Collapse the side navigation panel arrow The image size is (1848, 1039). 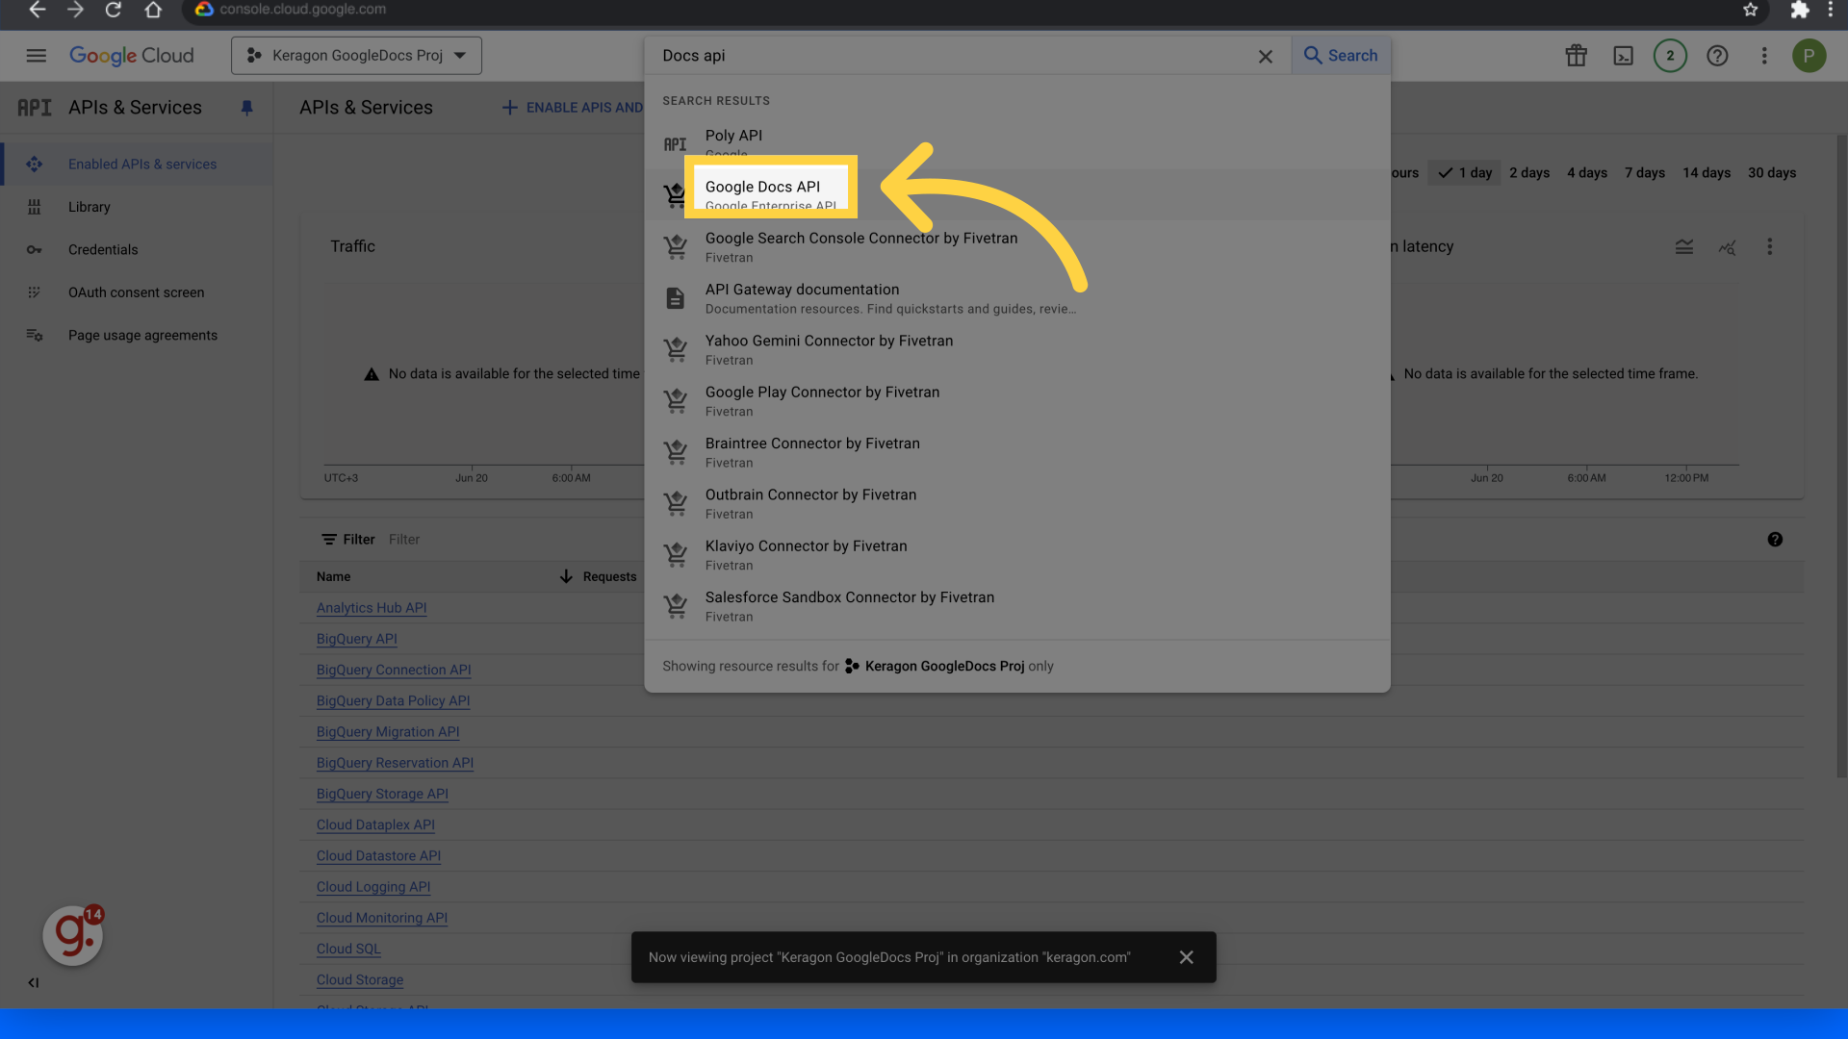coord(34,982)
